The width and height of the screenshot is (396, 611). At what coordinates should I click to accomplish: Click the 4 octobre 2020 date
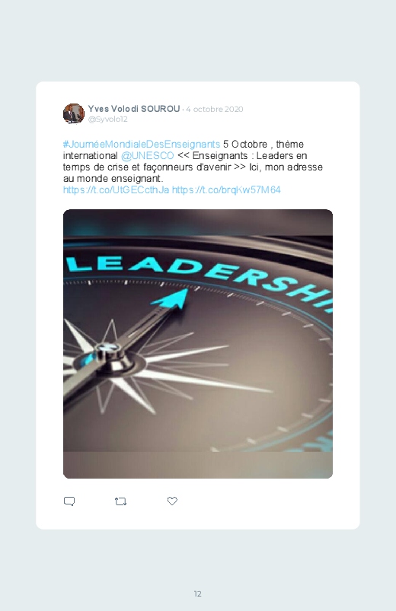(x=215, y=109)
